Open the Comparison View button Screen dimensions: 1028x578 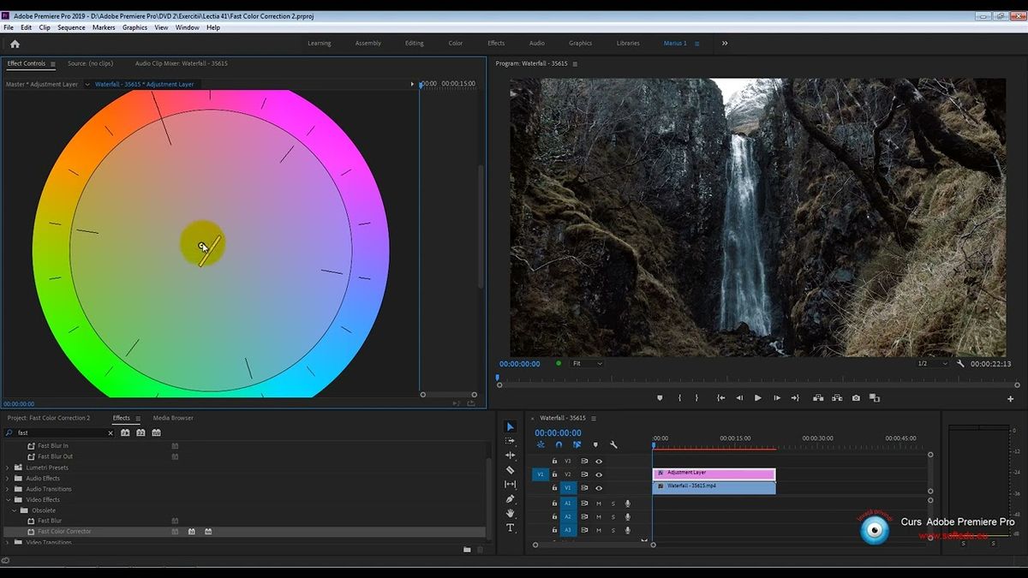[x=875, y=398]
